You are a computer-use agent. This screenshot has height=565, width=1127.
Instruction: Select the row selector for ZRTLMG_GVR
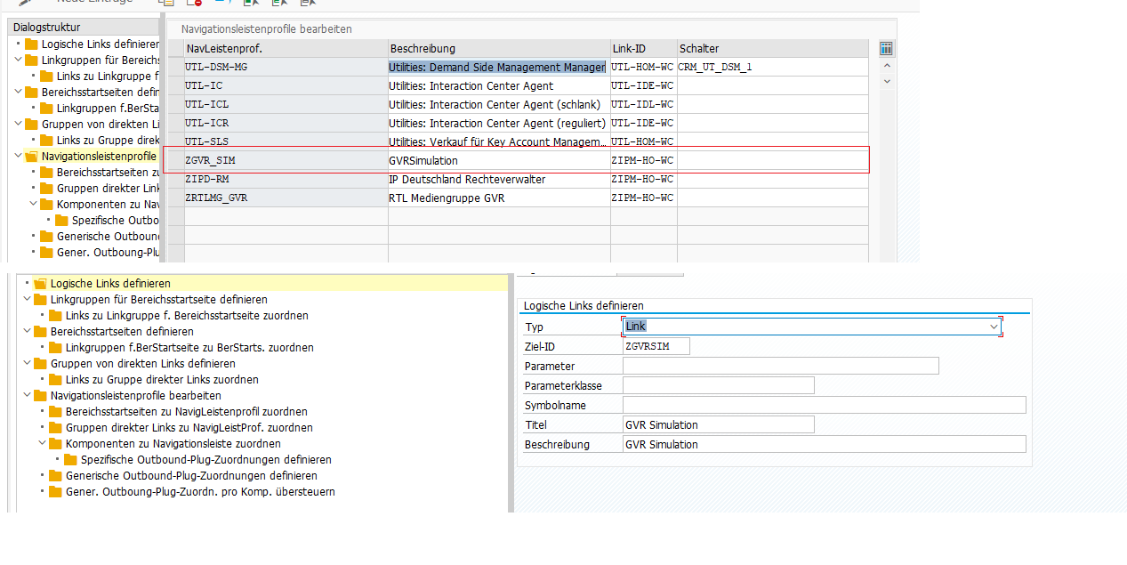pos(175,198)
